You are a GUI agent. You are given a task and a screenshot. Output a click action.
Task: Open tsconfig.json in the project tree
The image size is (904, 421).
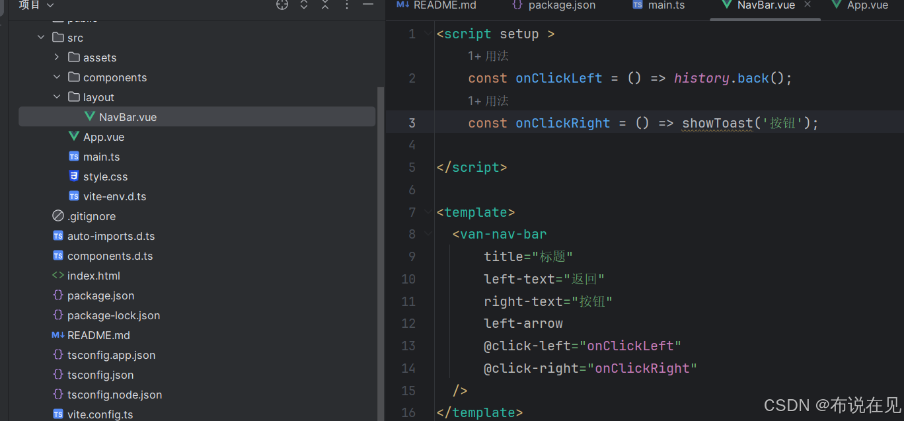100,375
